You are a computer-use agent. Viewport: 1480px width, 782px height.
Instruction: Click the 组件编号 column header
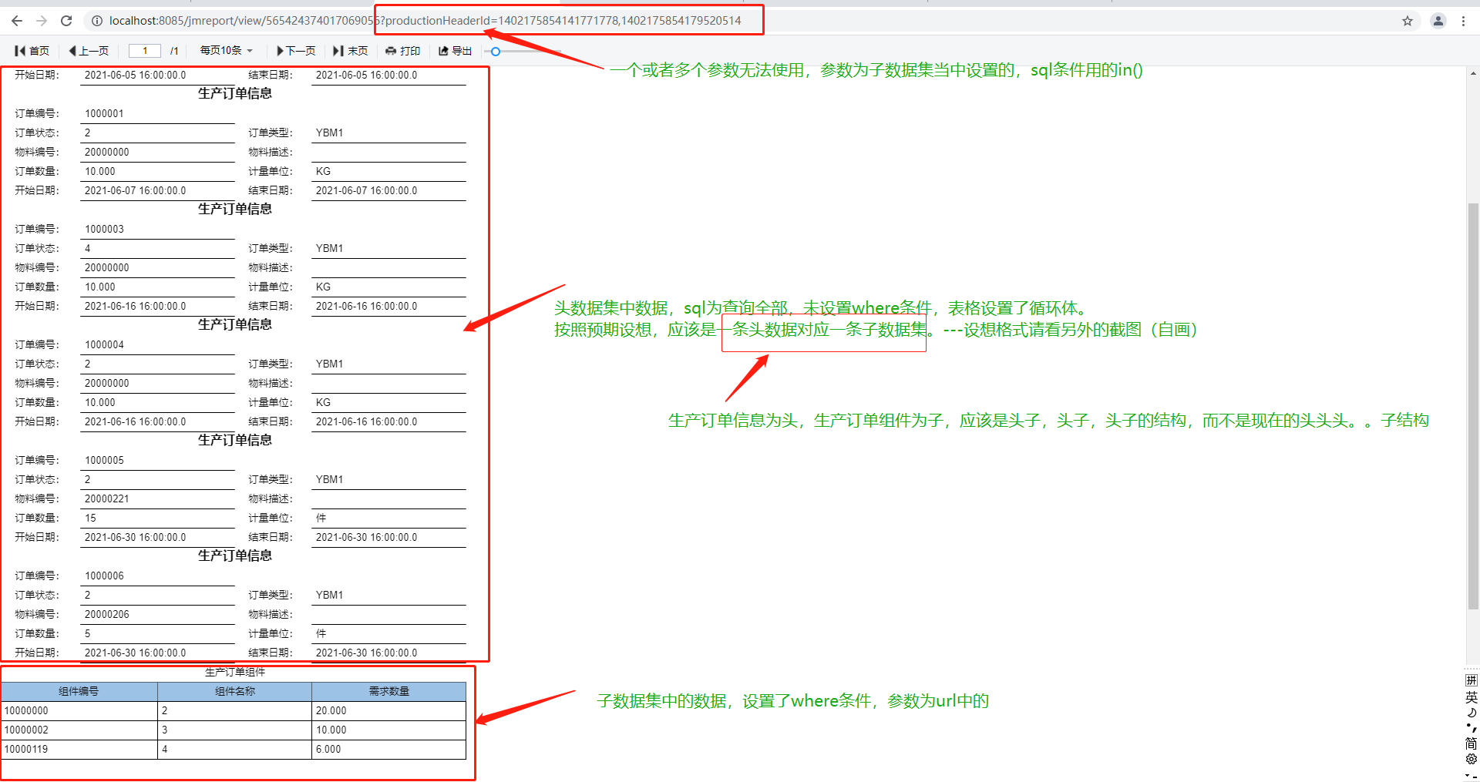click(x=79, y=691)
